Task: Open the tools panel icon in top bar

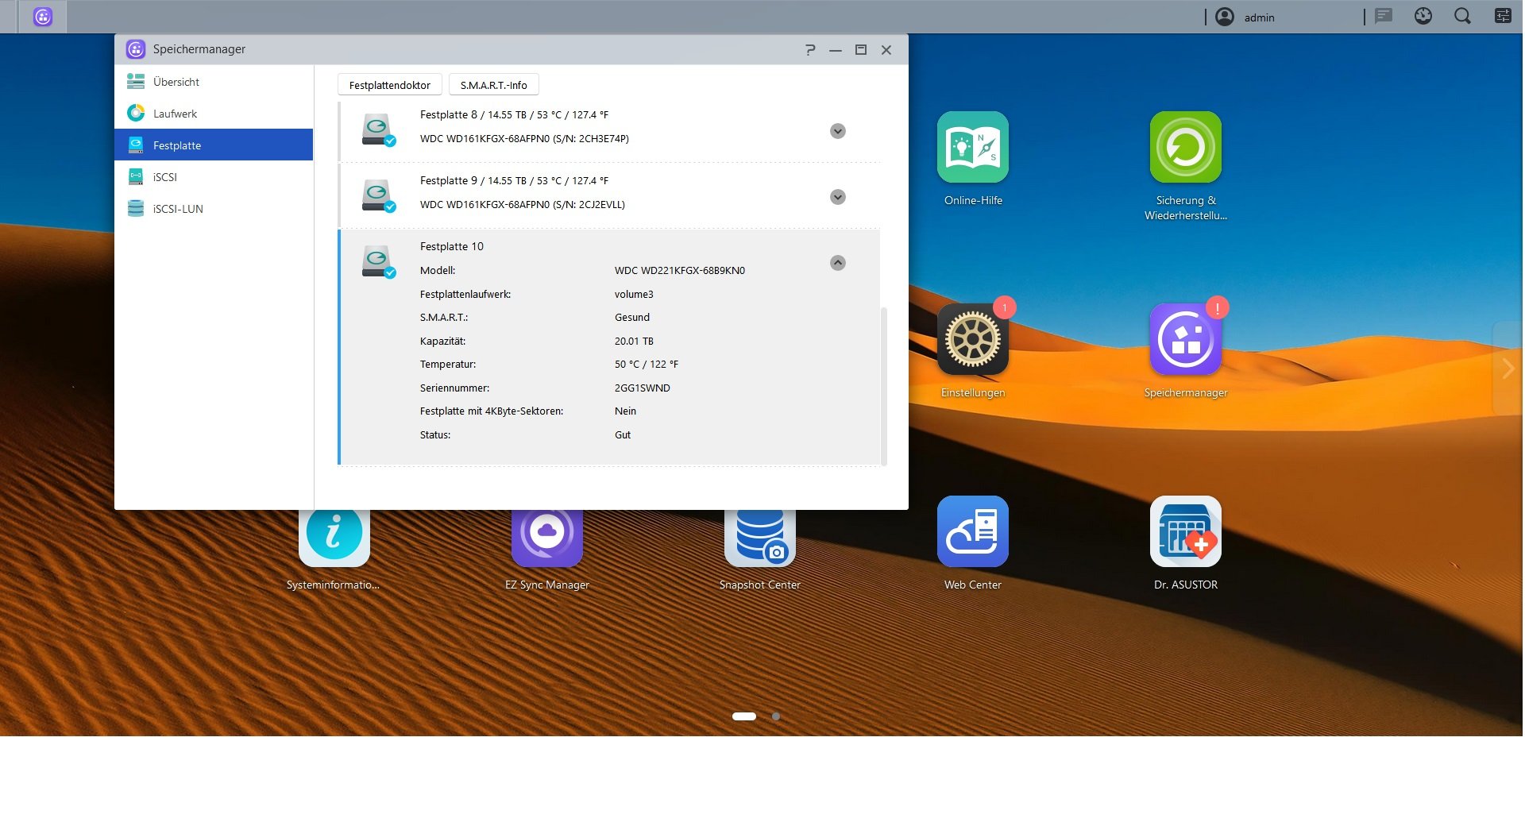Action: [x=1503, y=16]
